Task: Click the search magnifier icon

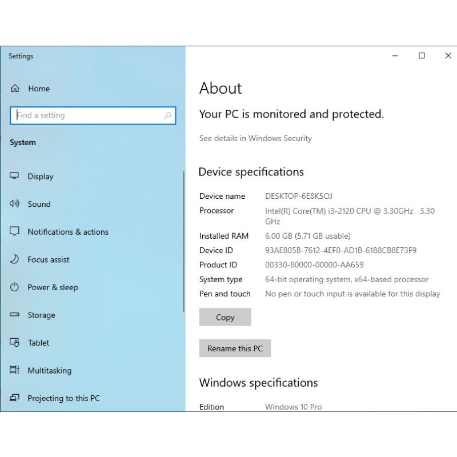Action: (x=167, y=115)
